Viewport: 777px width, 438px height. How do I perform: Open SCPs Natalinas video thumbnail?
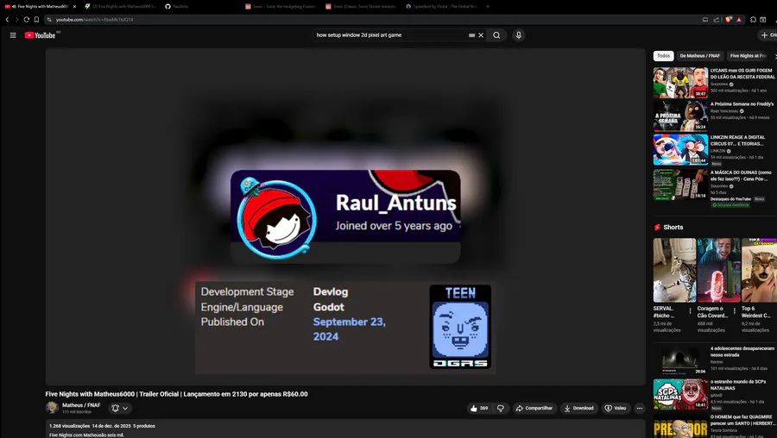(x=680, y=394)
